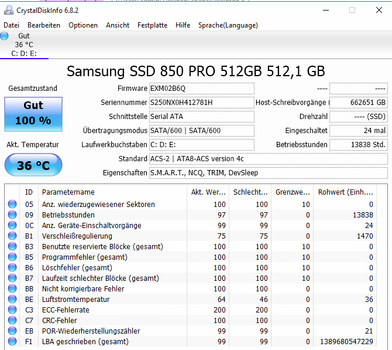This screenshot has height=350, width=392.
Task: Click Host-Schreibvorgänge value 662651 GB
Action: point(359,103)
